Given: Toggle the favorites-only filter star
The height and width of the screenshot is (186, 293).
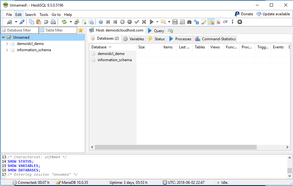Looking at the screenshot, I should [81, 30].
